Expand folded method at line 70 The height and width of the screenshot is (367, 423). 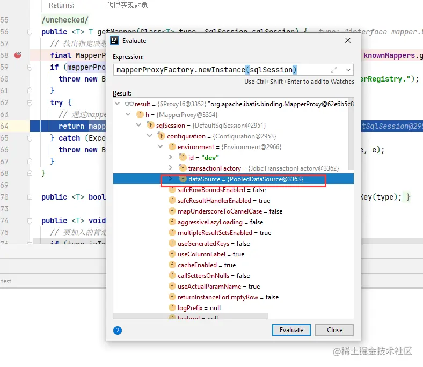pyautogui.click(x=30, y=197)
